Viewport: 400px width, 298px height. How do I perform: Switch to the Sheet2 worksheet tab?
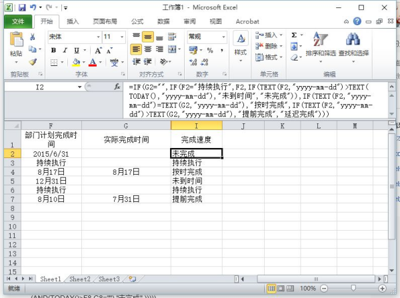tap(79, 279)
